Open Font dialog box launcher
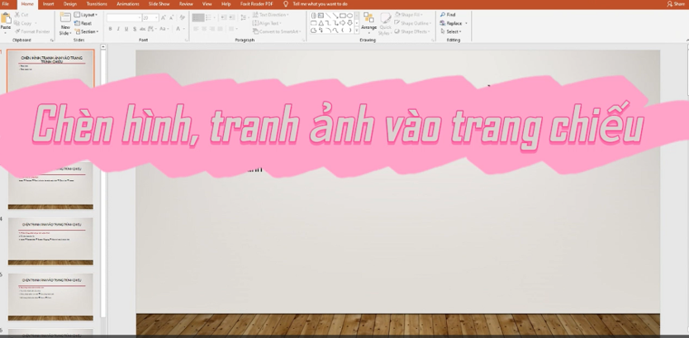The height and width of the screenshot is (338, 689). (188, 40)
